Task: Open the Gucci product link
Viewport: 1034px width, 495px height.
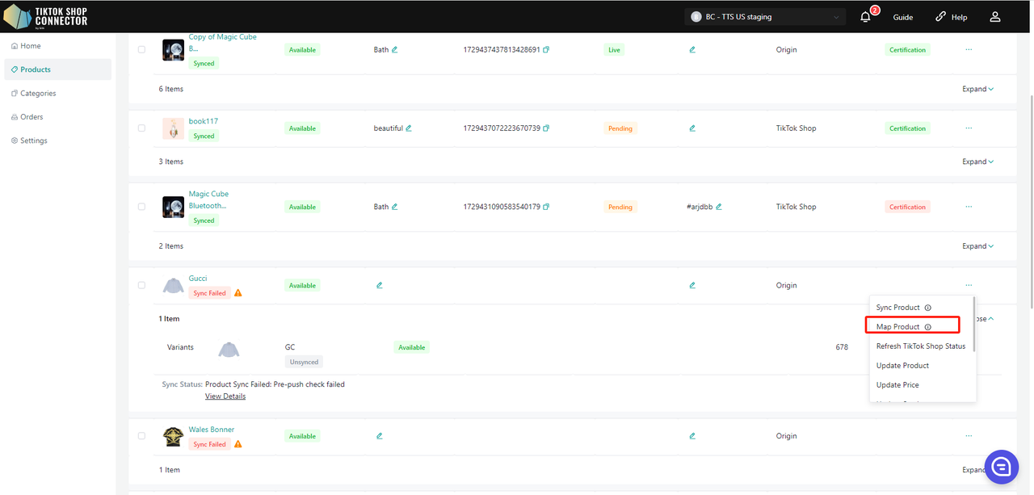Action: pyautogui.click(x=198, y=279)
